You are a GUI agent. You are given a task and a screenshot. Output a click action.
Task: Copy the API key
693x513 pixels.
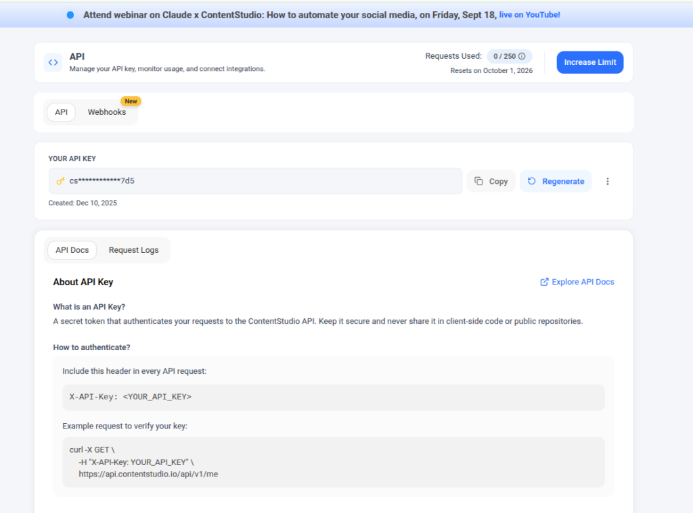pyautogui.click(x=491, y=181)
